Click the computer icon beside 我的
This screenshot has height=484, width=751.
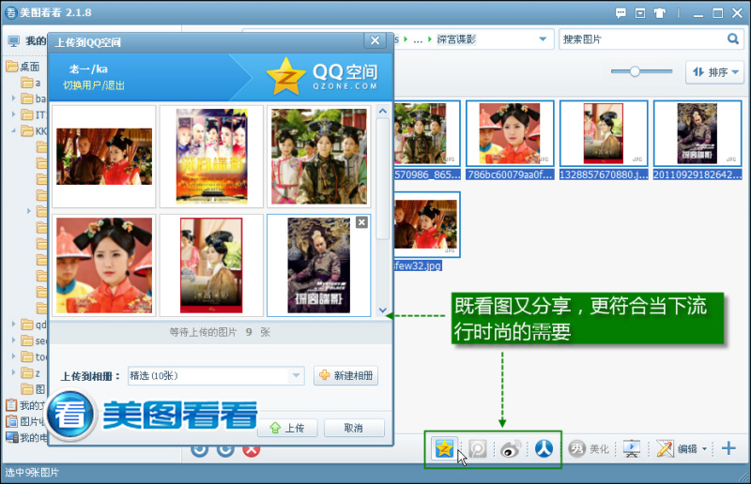[x=13, y=41]
